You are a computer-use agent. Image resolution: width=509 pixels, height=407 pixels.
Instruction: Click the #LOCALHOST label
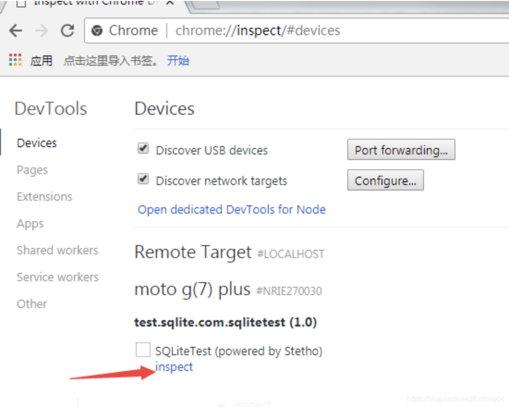[x=291, y=254]
